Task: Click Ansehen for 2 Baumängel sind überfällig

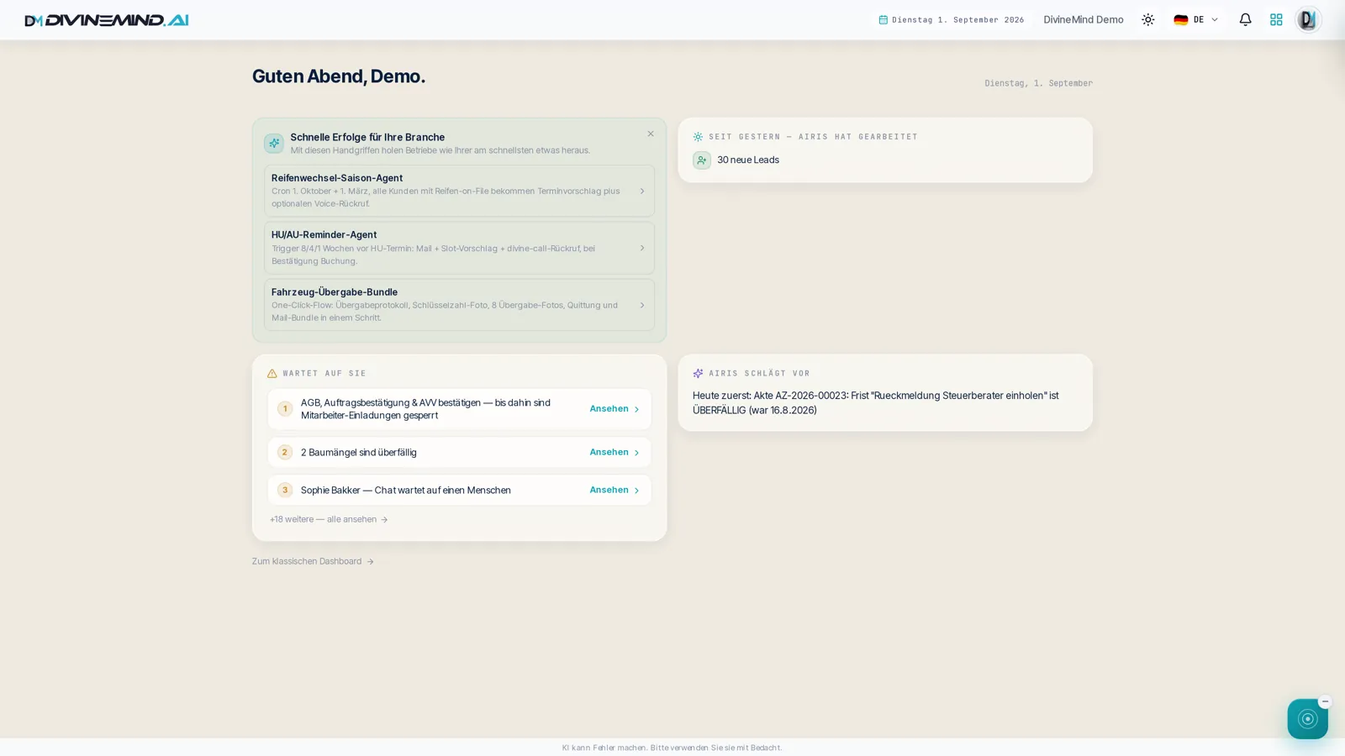Action: [x=614, y=452]
